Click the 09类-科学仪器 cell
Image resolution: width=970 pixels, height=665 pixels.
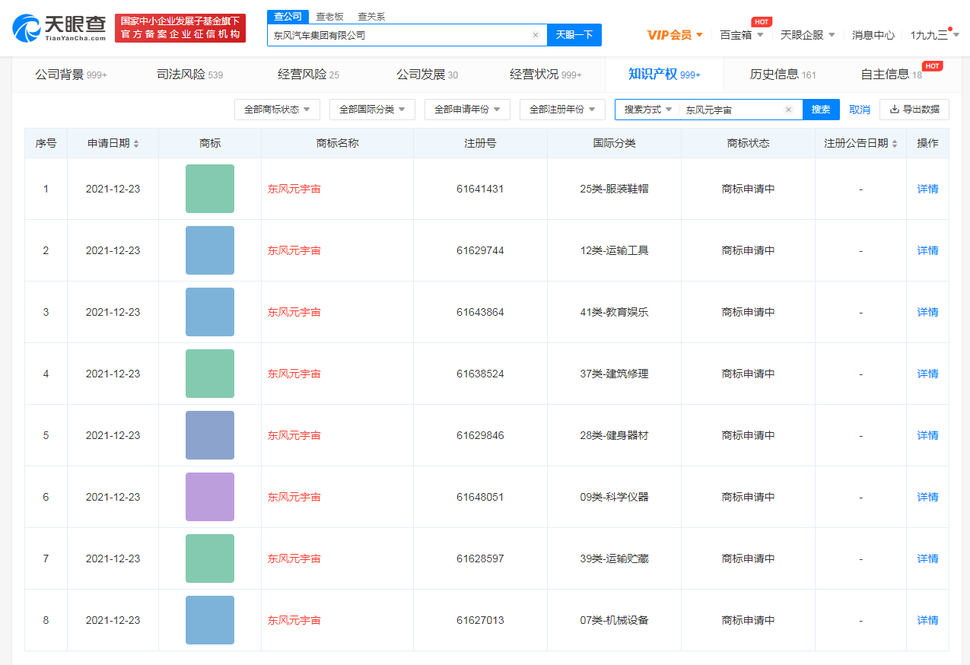click(614, 497)
